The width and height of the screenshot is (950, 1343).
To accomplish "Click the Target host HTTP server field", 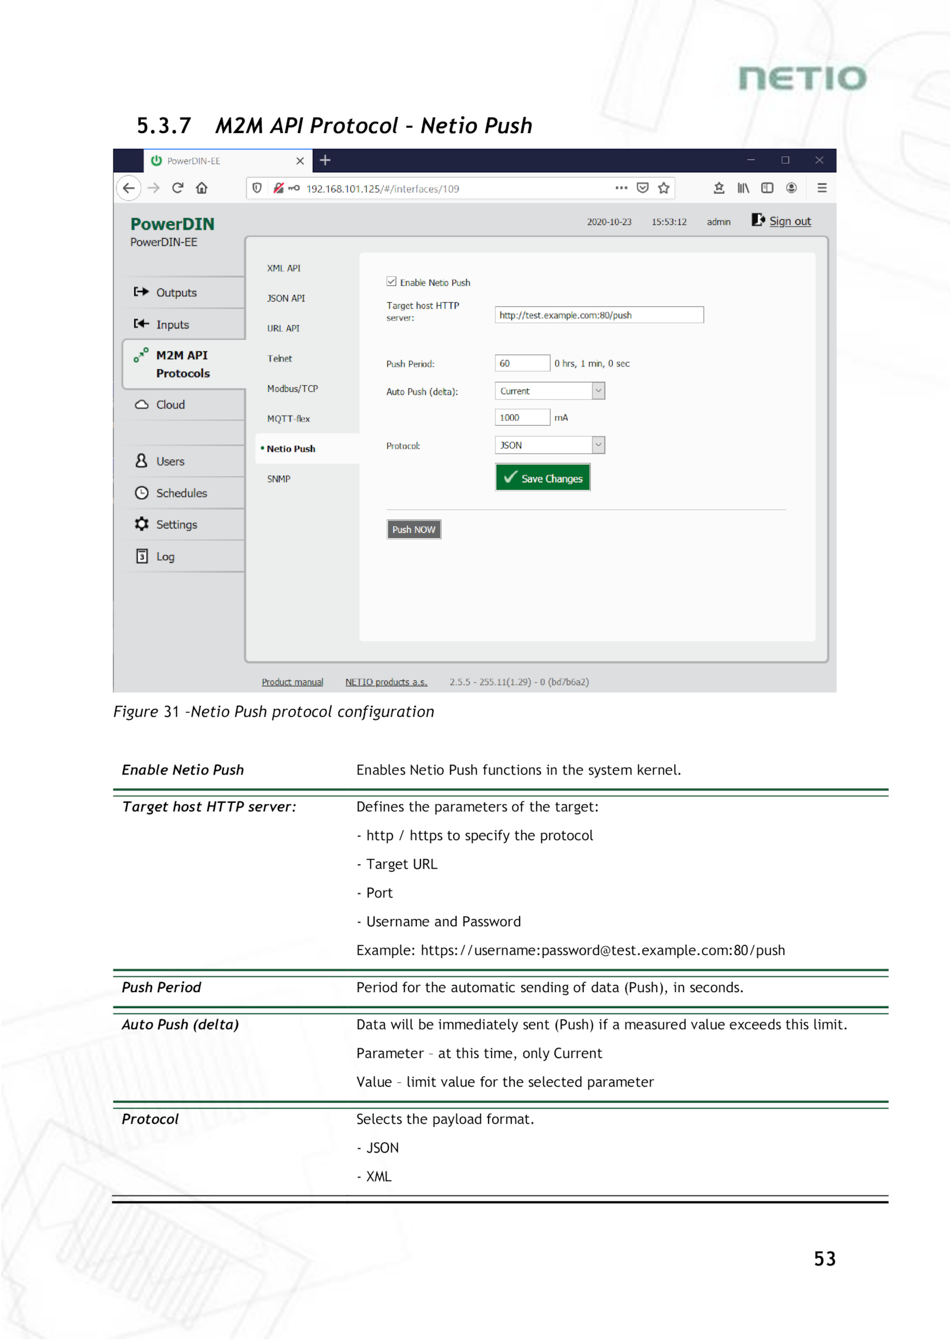I will [599, 315].
